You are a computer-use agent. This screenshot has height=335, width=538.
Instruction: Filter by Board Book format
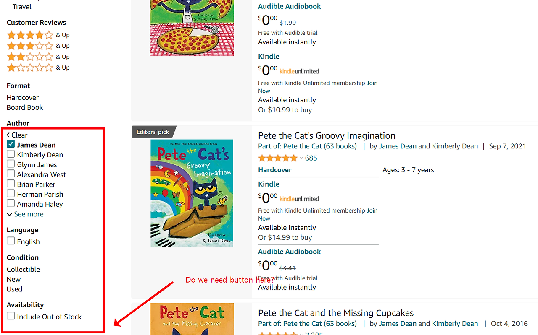pos(25,108)
